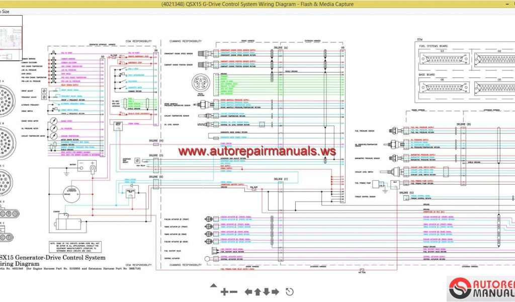Zoom out with the minus icon
This screenshot has height=302, width=515.
(234, 291)
